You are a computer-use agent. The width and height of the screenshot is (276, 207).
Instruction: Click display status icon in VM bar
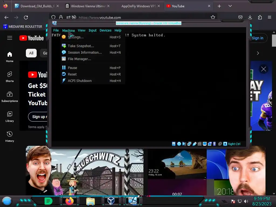[x=205, y=144]
